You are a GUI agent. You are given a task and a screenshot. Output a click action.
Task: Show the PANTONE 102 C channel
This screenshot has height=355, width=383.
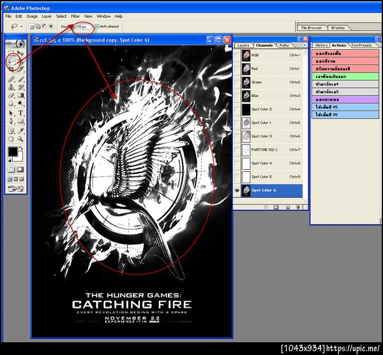(x=237, y=150)
